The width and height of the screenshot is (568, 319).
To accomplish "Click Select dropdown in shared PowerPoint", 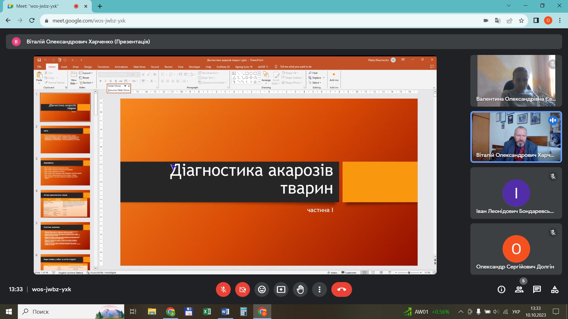I will coord(315,83).
